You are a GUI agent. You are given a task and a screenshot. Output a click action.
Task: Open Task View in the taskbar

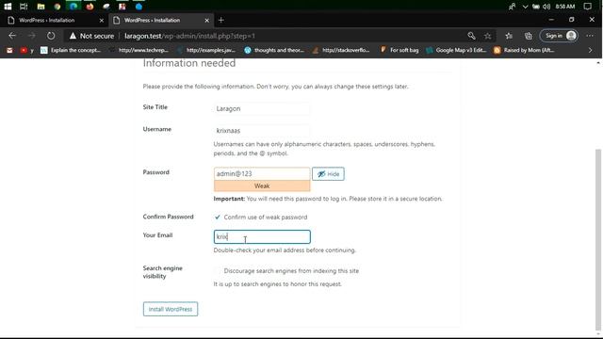pyautogui.click(x=24, y=7)
